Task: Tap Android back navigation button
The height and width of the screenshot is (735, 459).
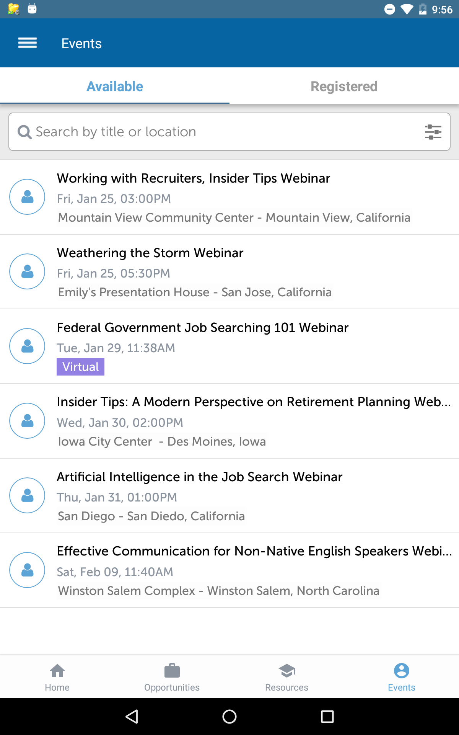Action: click(x=132, y=717)
